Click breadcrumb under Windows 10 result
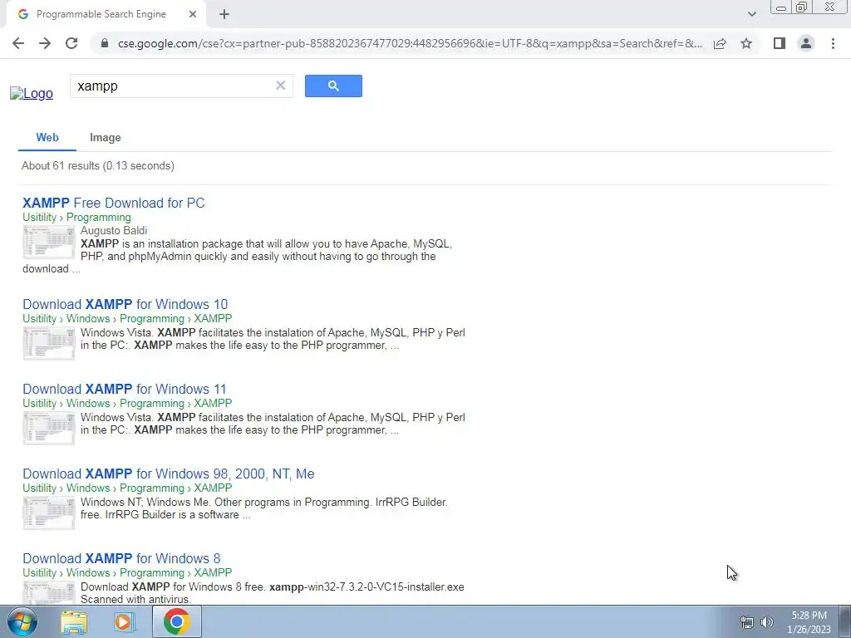The width and height of the screenshot is (851, 638). tap(127, 318)
